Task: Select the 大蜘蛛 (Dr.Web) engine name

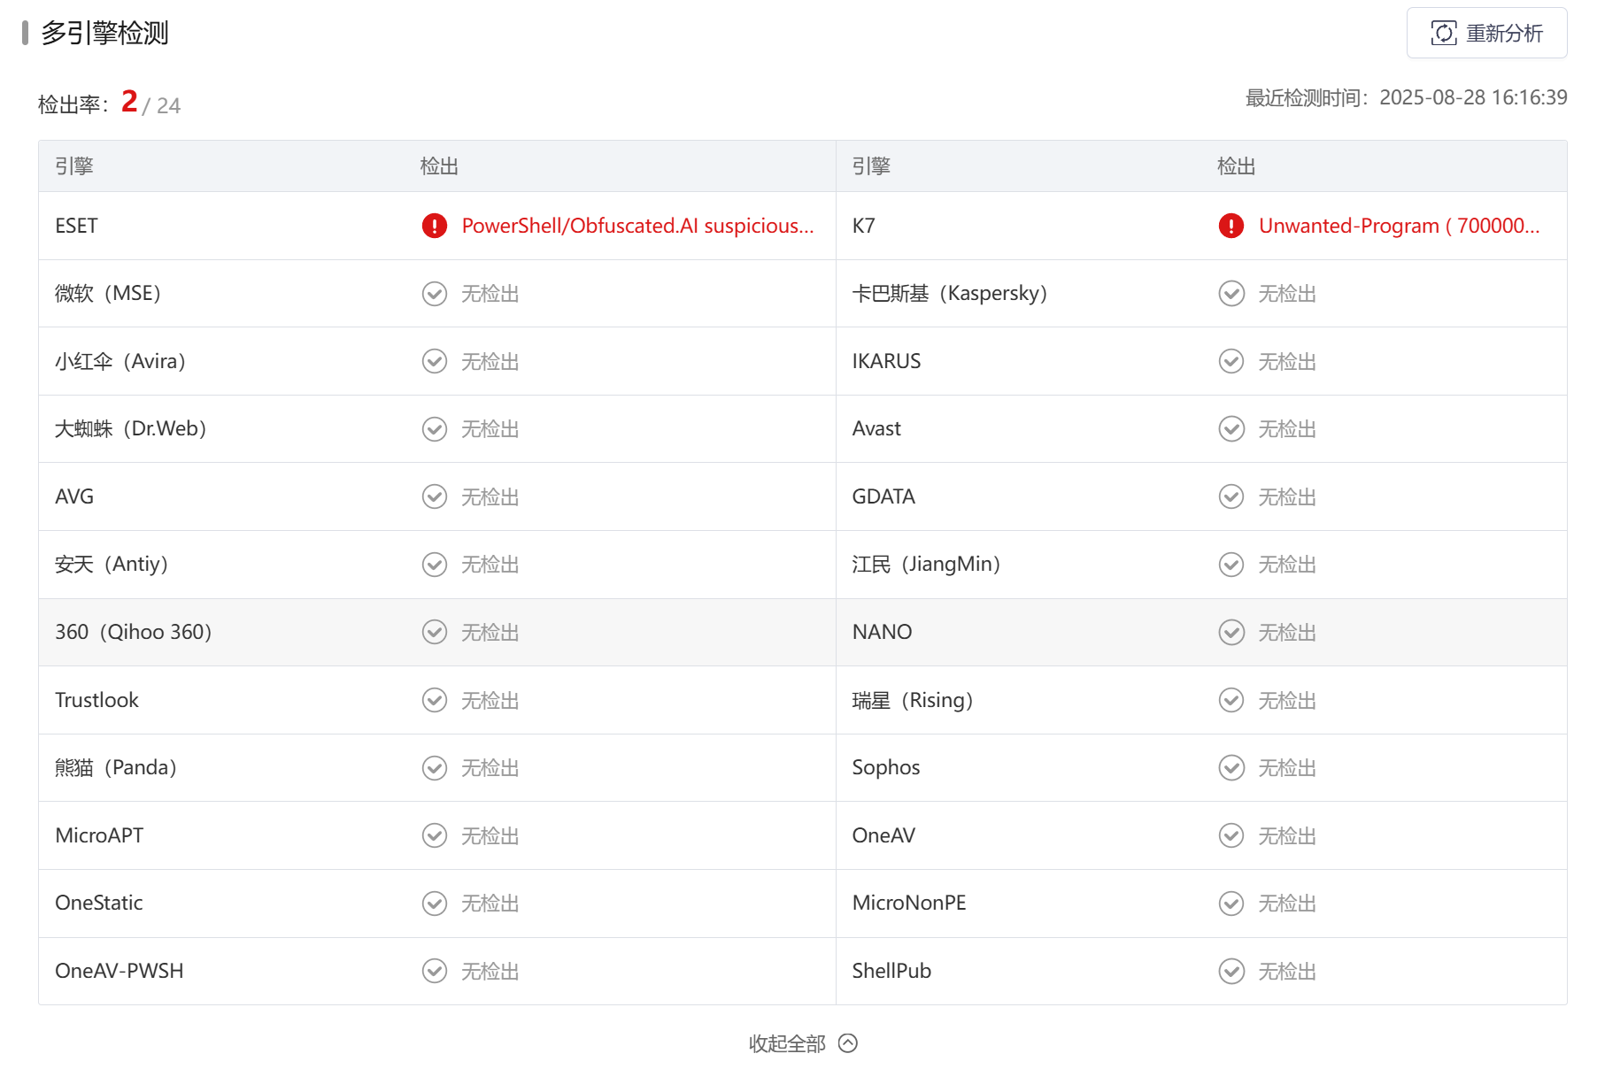Action: click(x=131, y=429)
